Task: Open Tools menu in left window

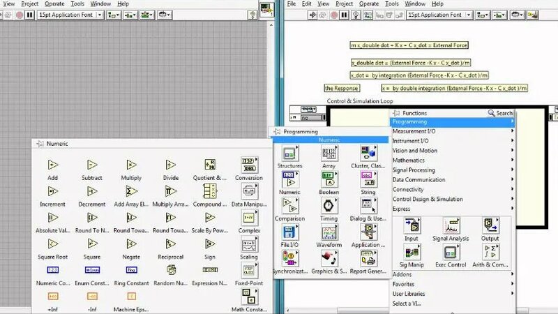Action: tap(77, 3)
